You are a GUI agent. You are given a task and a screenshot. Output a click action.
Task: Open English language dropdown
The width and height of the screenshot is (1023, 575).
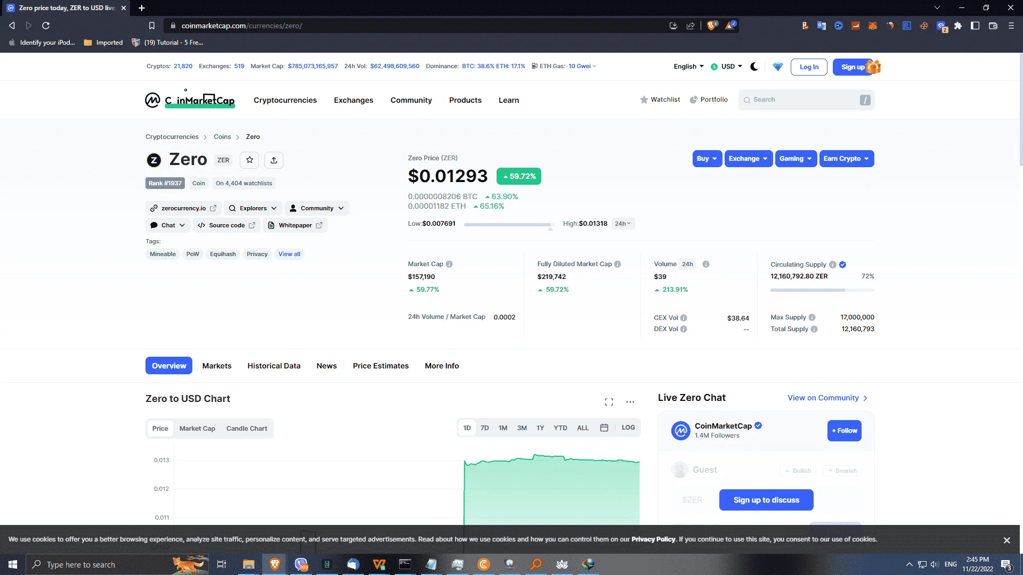point(689,67)
